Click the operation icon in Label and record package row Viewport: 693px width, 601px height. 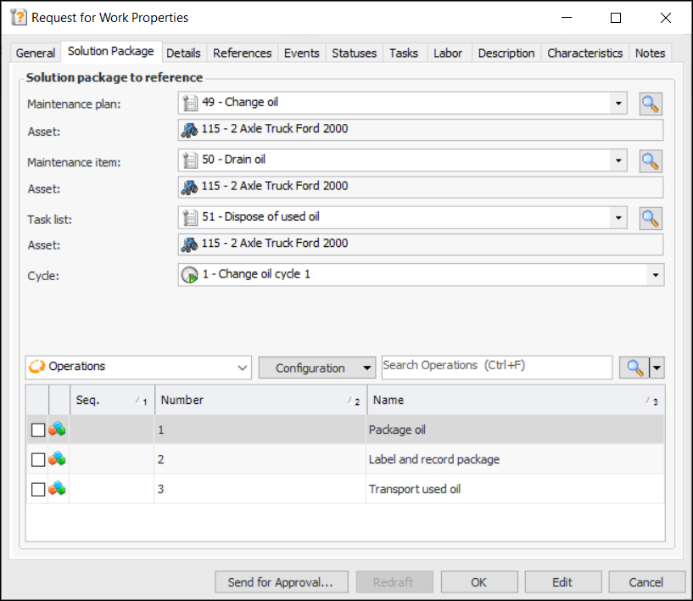[57, 459]
